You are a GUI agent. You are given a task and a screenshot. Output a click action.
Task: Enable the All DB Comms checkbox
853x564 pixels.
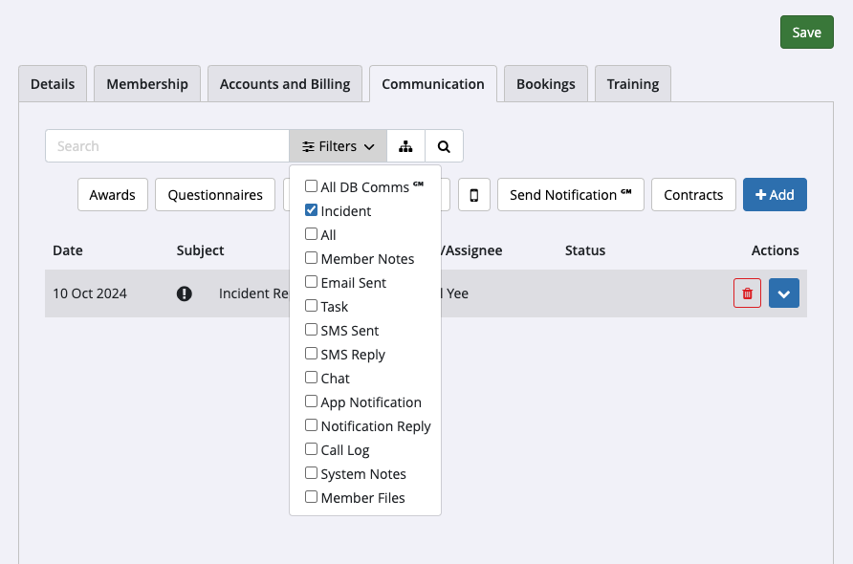pos(311,186)
